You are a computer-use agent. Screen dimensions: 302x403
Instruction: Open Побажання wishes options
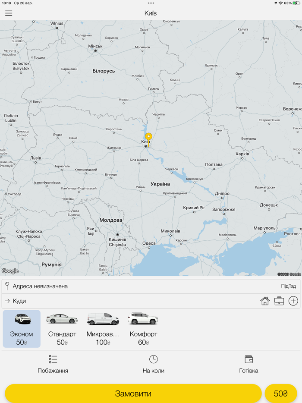click(x=53, y=364)
